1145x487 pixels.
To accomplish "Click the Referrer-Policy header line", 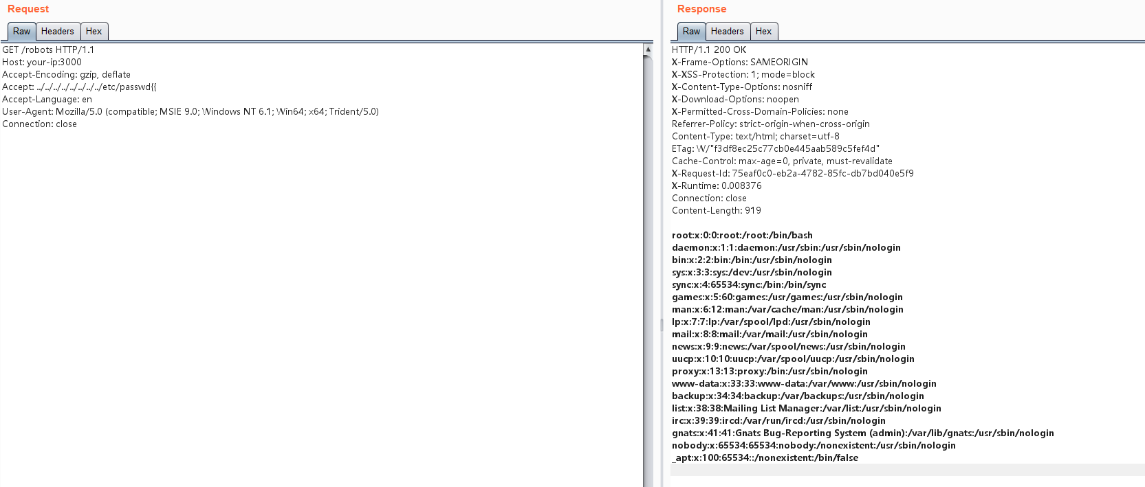I will tap(771, 124).
